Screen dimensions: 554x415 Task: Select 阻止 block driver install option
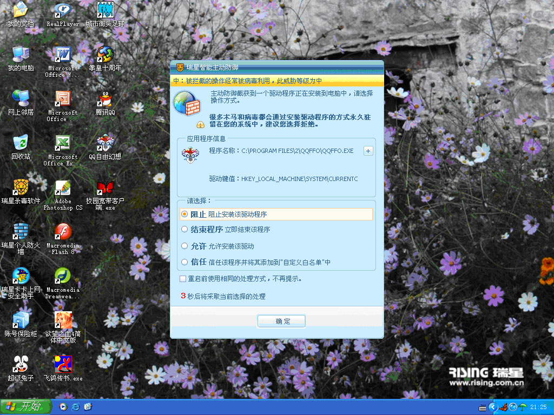click(276, 214)
